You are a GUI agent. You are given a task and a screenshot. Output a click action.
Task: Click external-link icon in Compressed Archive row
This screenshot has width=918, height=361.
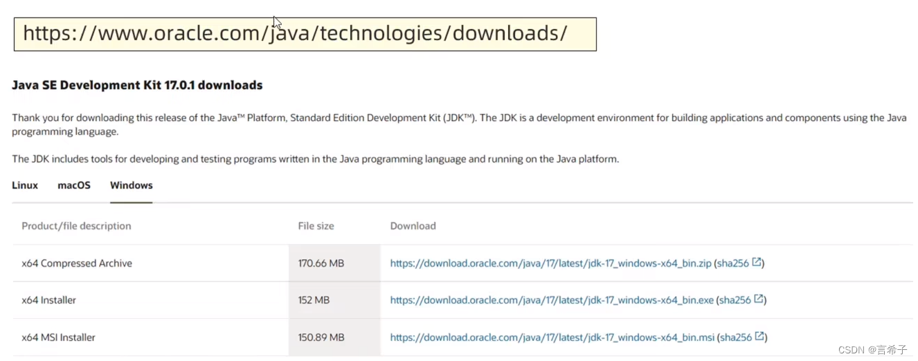tap(757, 263)
